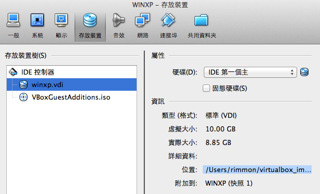Click the 位置: label

pyautogui.click(x=189, y=169)
